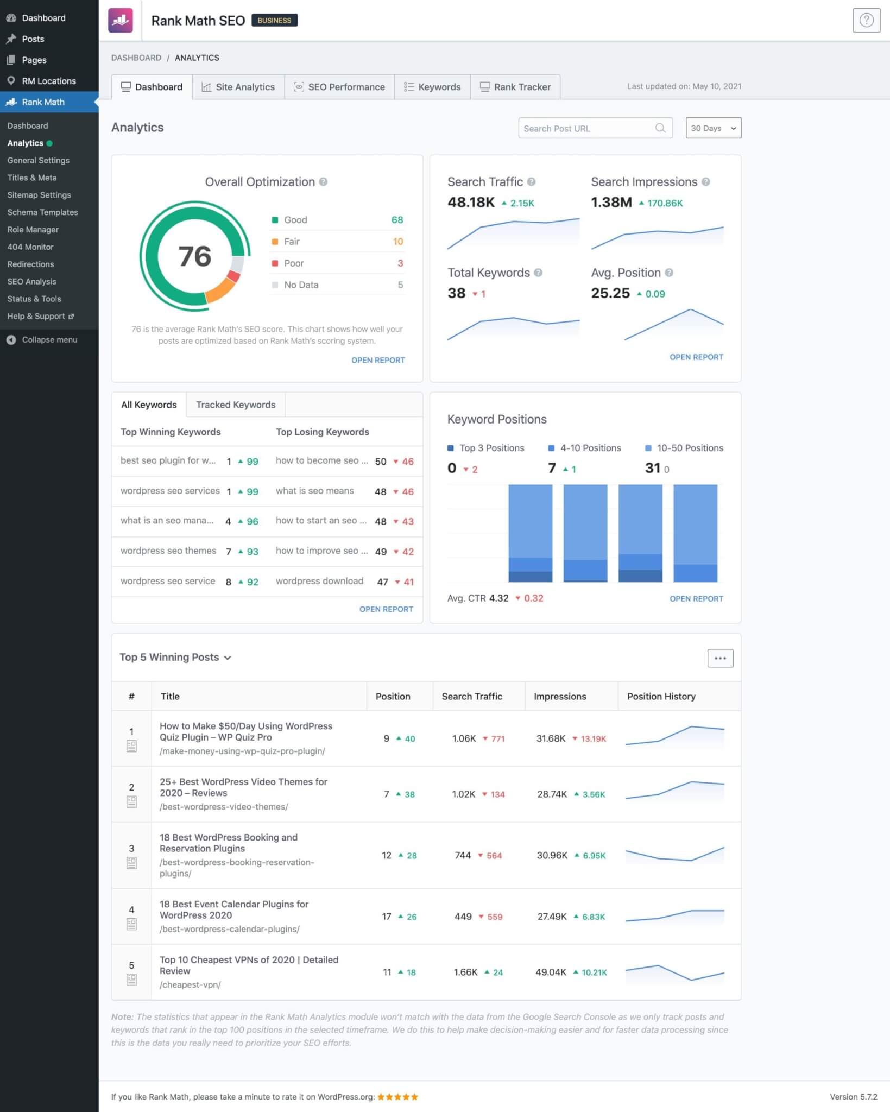Click the Rank Math logo icon
The height and width of the screenshot is (1112, 890).
point(120,21)
